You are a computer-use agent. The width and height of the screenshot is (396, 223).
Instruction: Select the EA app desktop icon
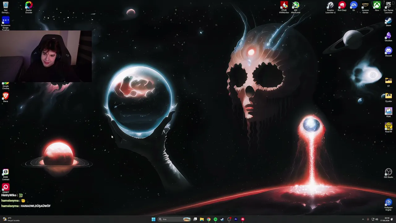354,6
